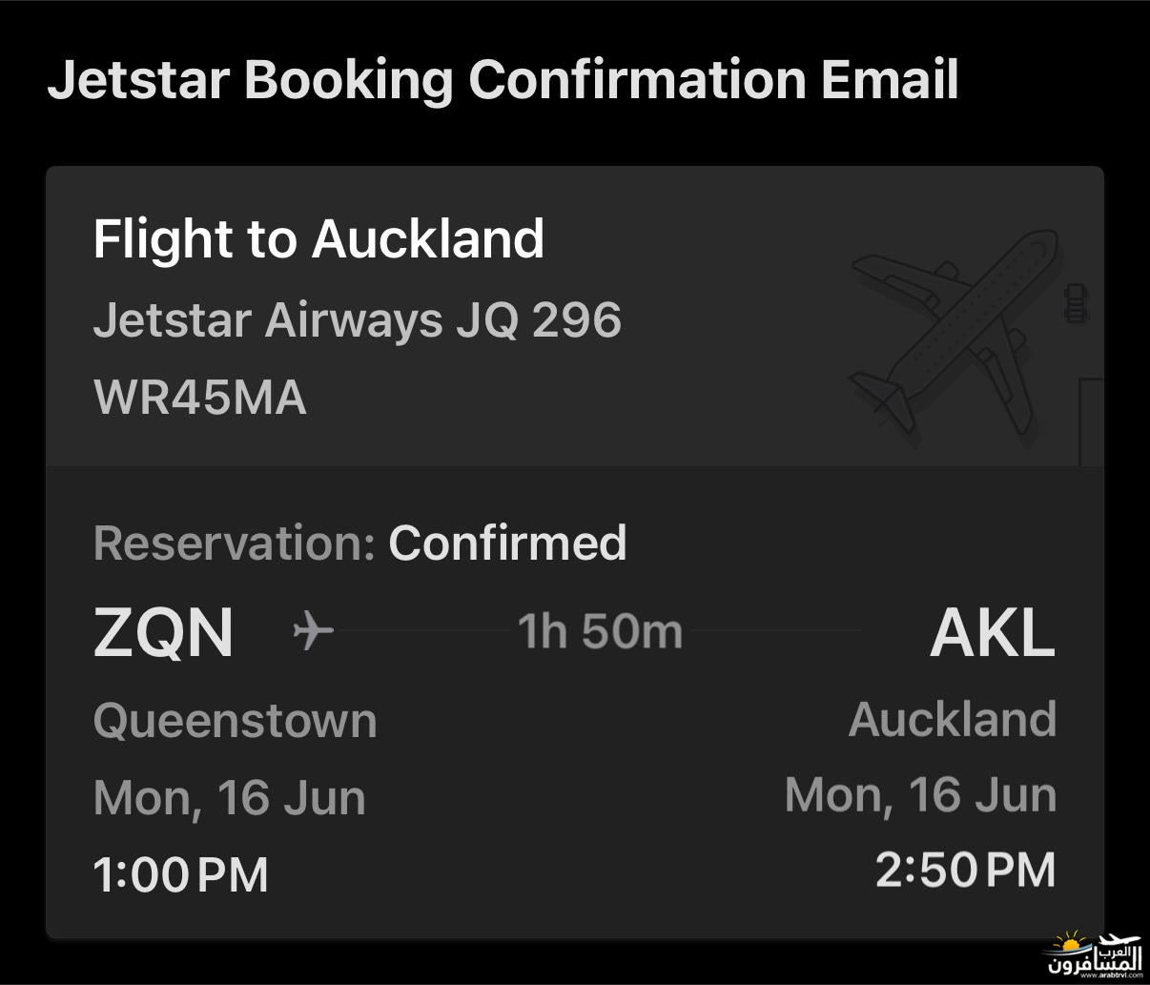Click the arabtrvl watermark logo

[1094, 955]
